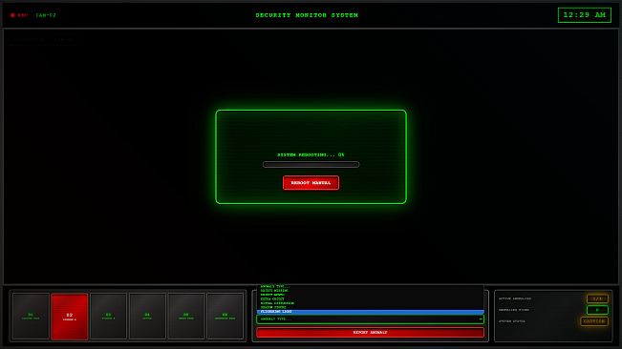Screen dimensions: 622x349
Task: Select the red camera 02 tile
Action: (70, 317)
